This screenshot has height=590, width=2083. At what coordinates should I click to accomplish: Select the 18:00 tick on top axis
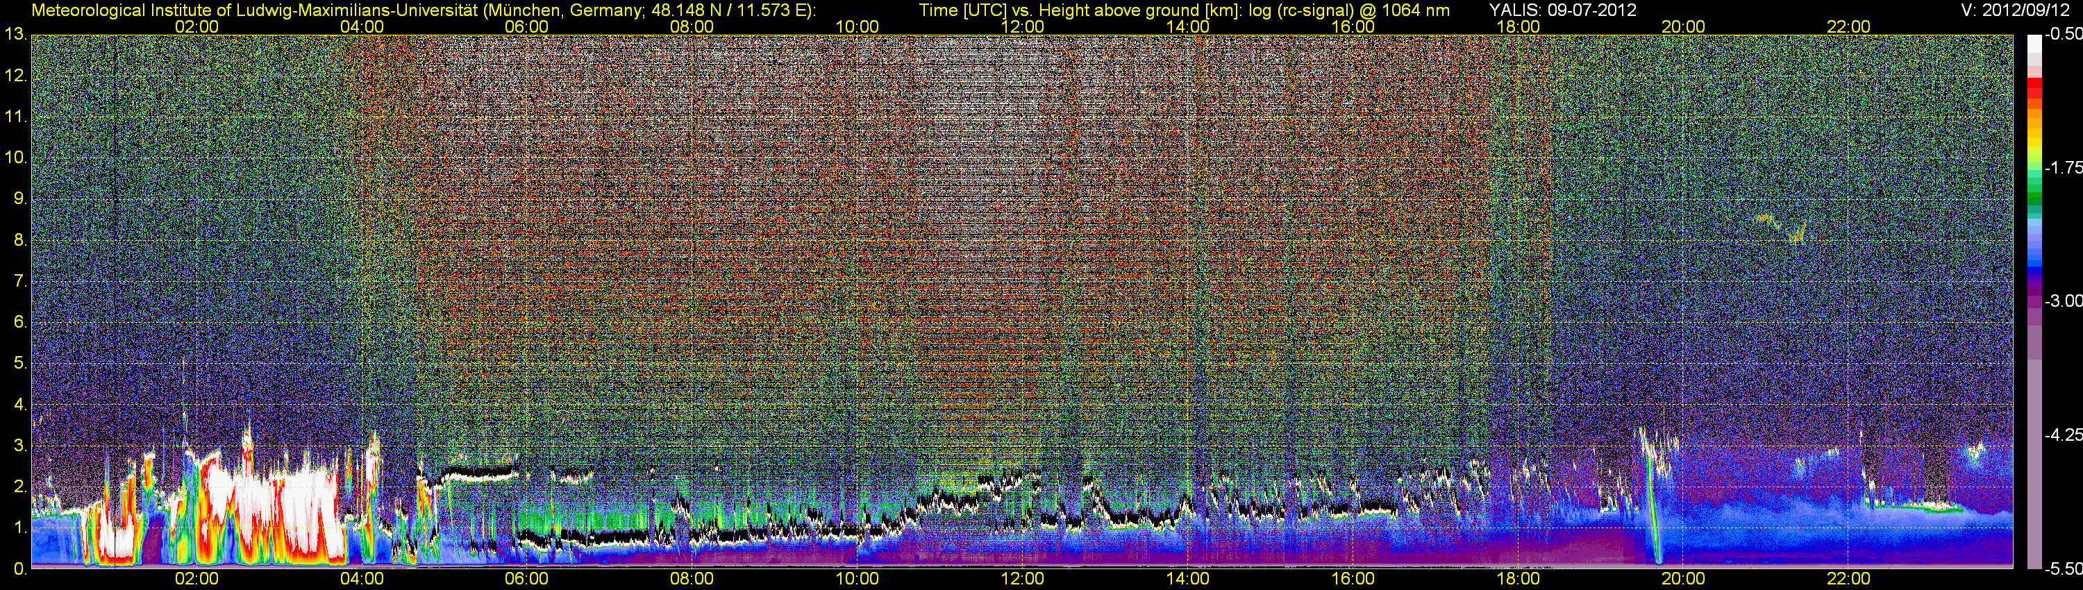pyautogui.click(x=1518, y=26)
